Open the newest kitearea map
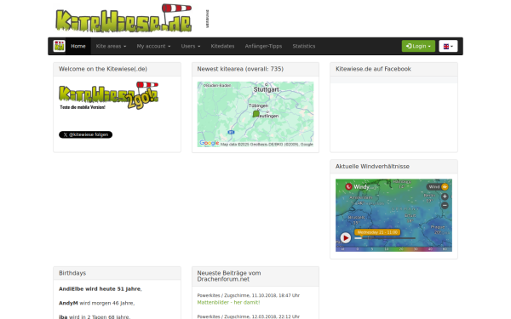Screen dimensions: 511x319 pos(255,114)
